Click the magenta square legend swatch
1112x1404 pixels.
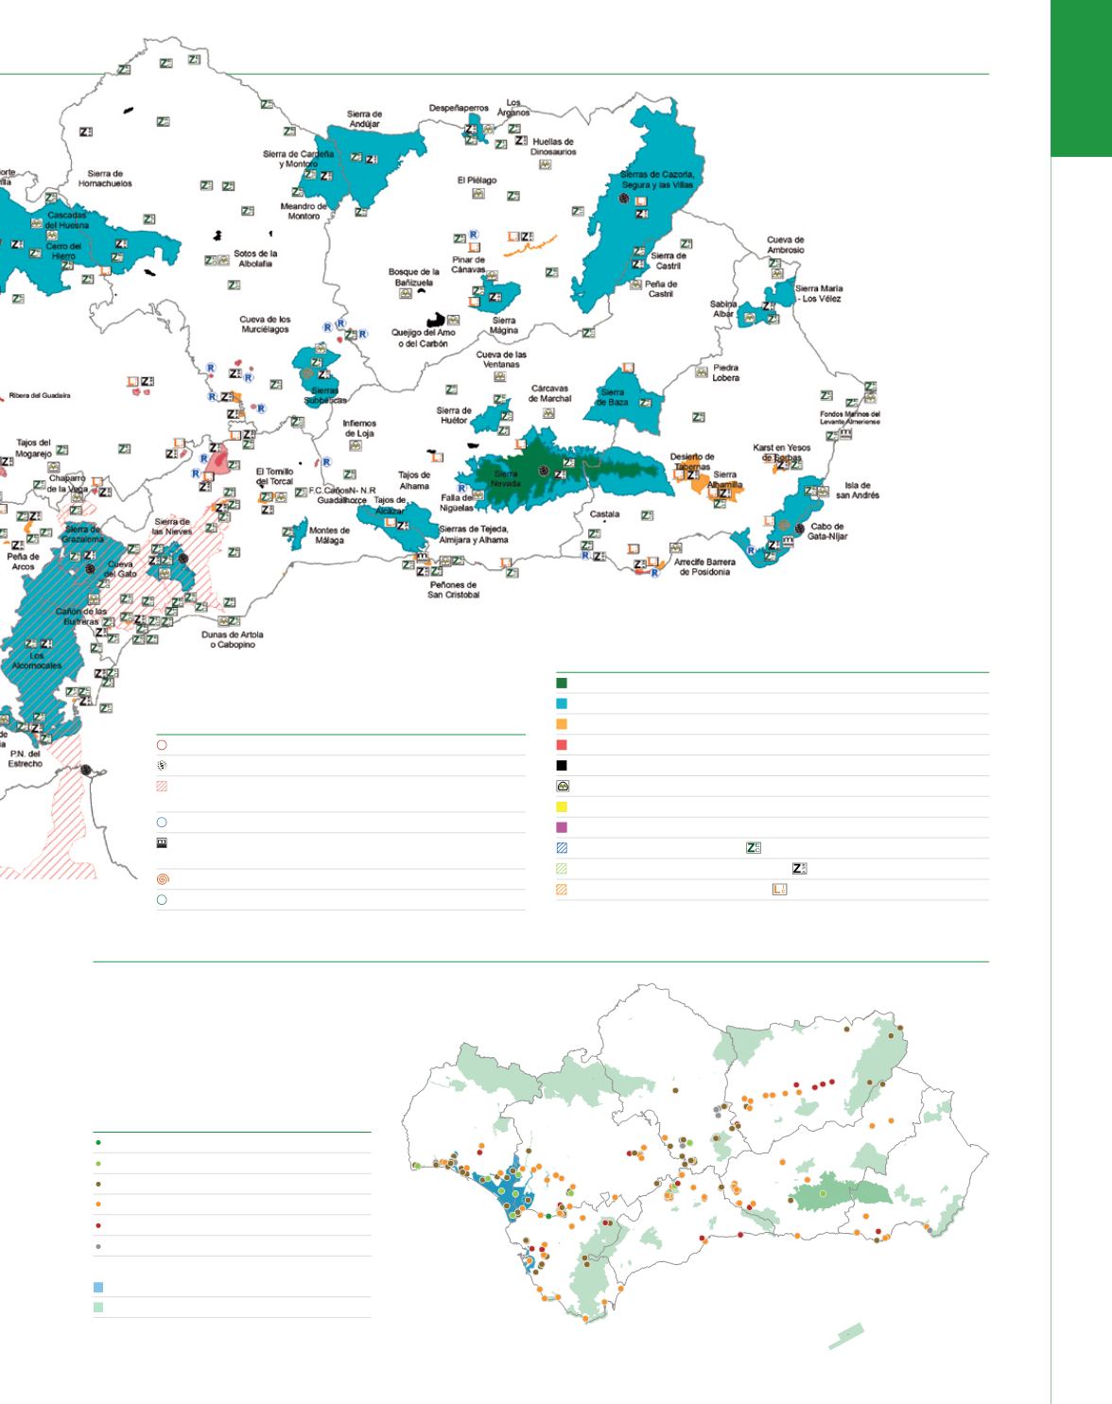562,827
